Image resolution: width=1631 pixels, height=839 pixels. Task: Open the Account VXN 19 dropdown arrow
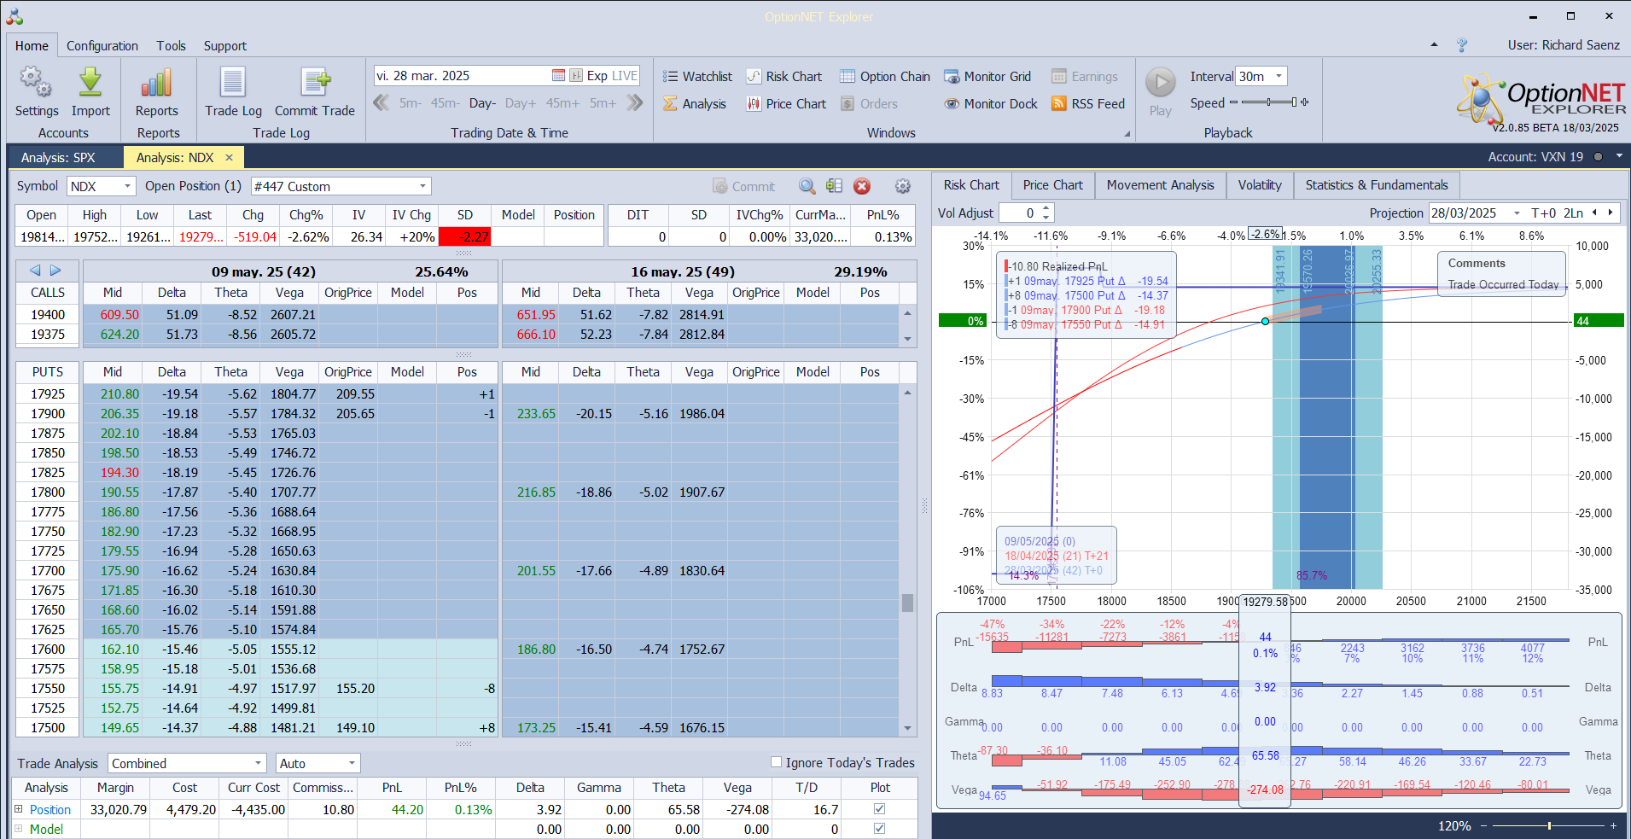point(1617,157)
